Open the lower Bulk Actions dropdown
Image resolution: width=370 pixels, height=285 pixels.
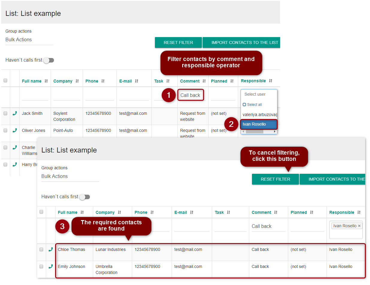coord(70,176)
